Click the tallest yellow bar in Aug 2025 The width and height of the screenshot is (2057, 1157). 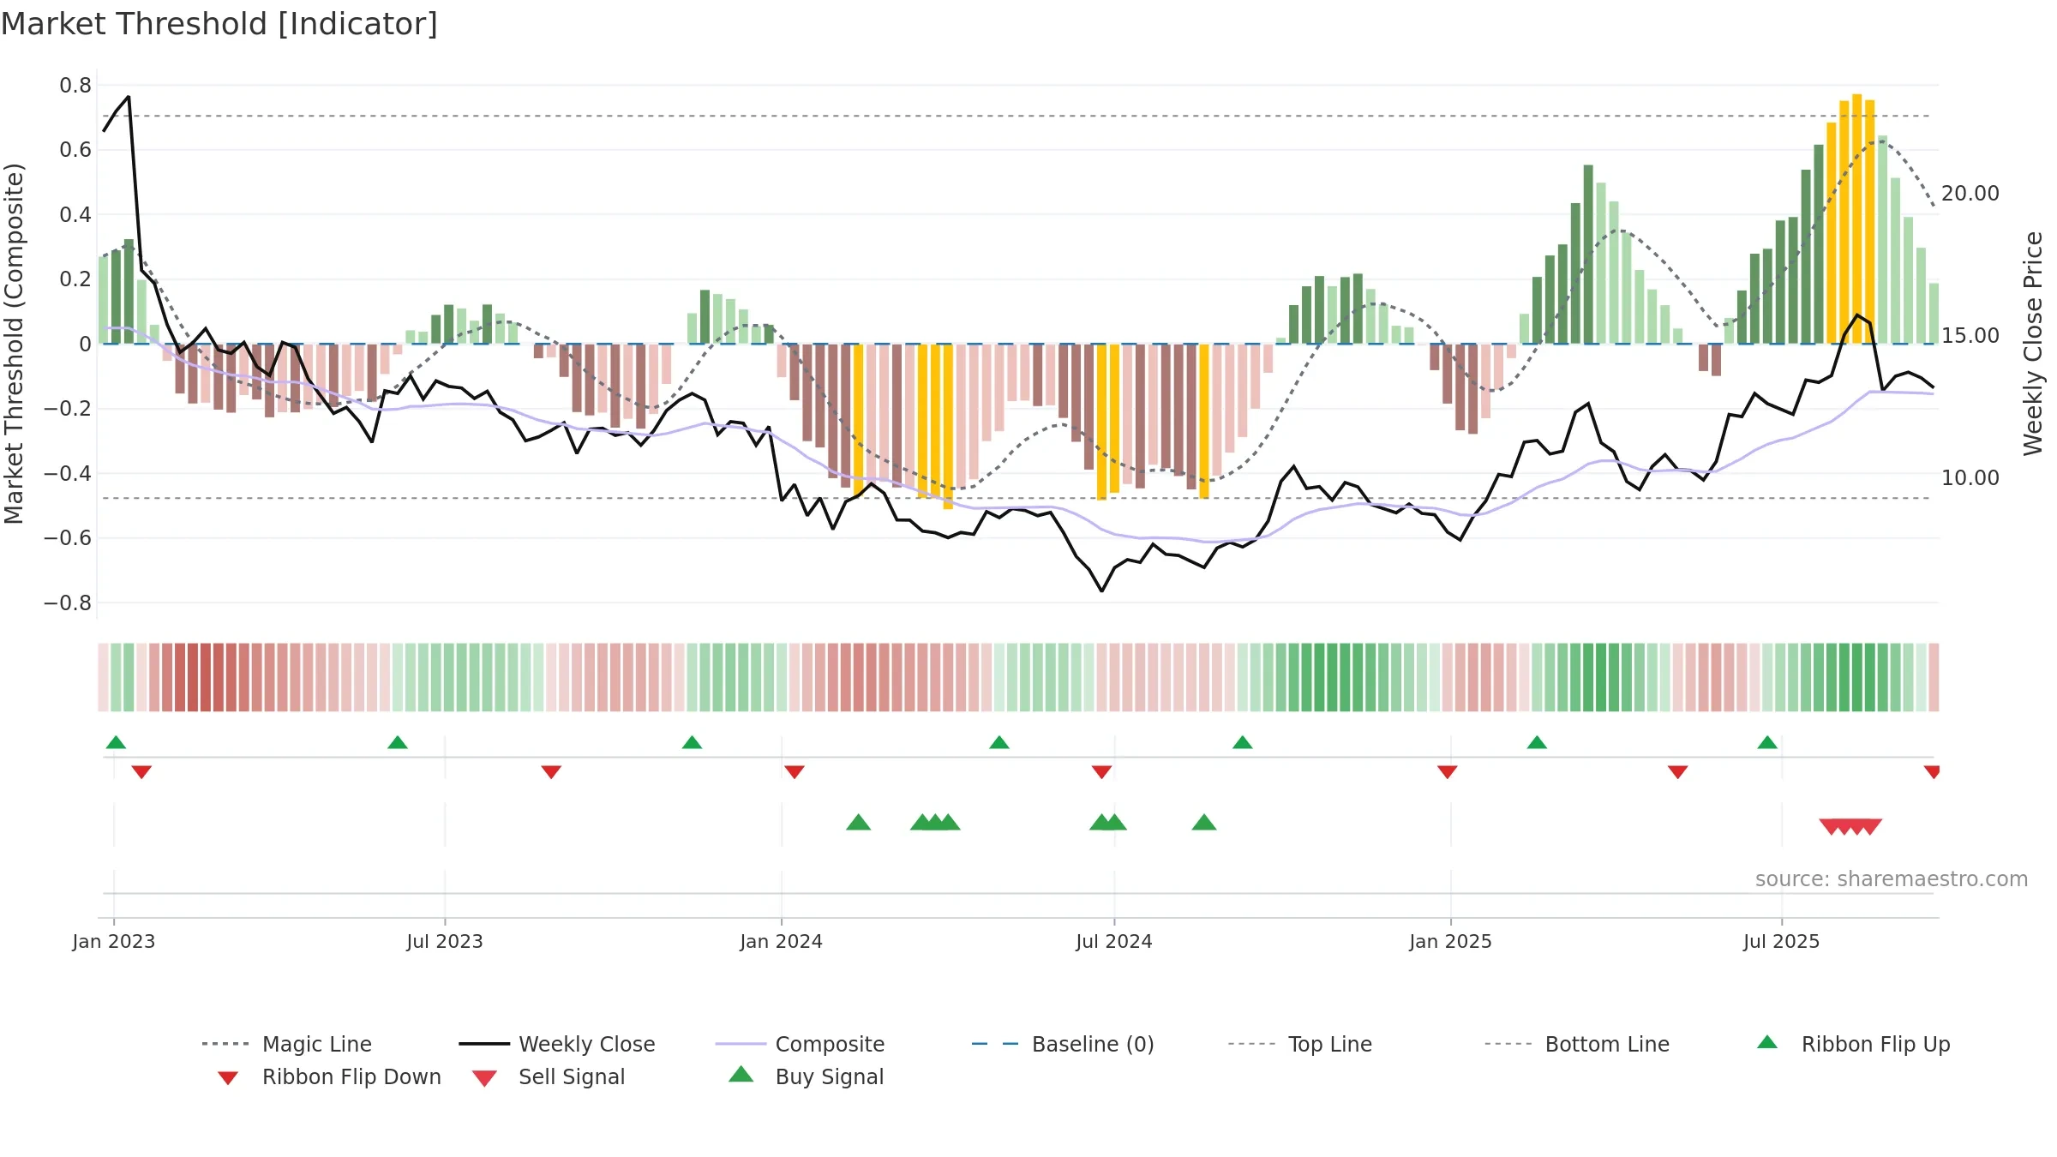pyautogui.click(x=1857, y=219)
